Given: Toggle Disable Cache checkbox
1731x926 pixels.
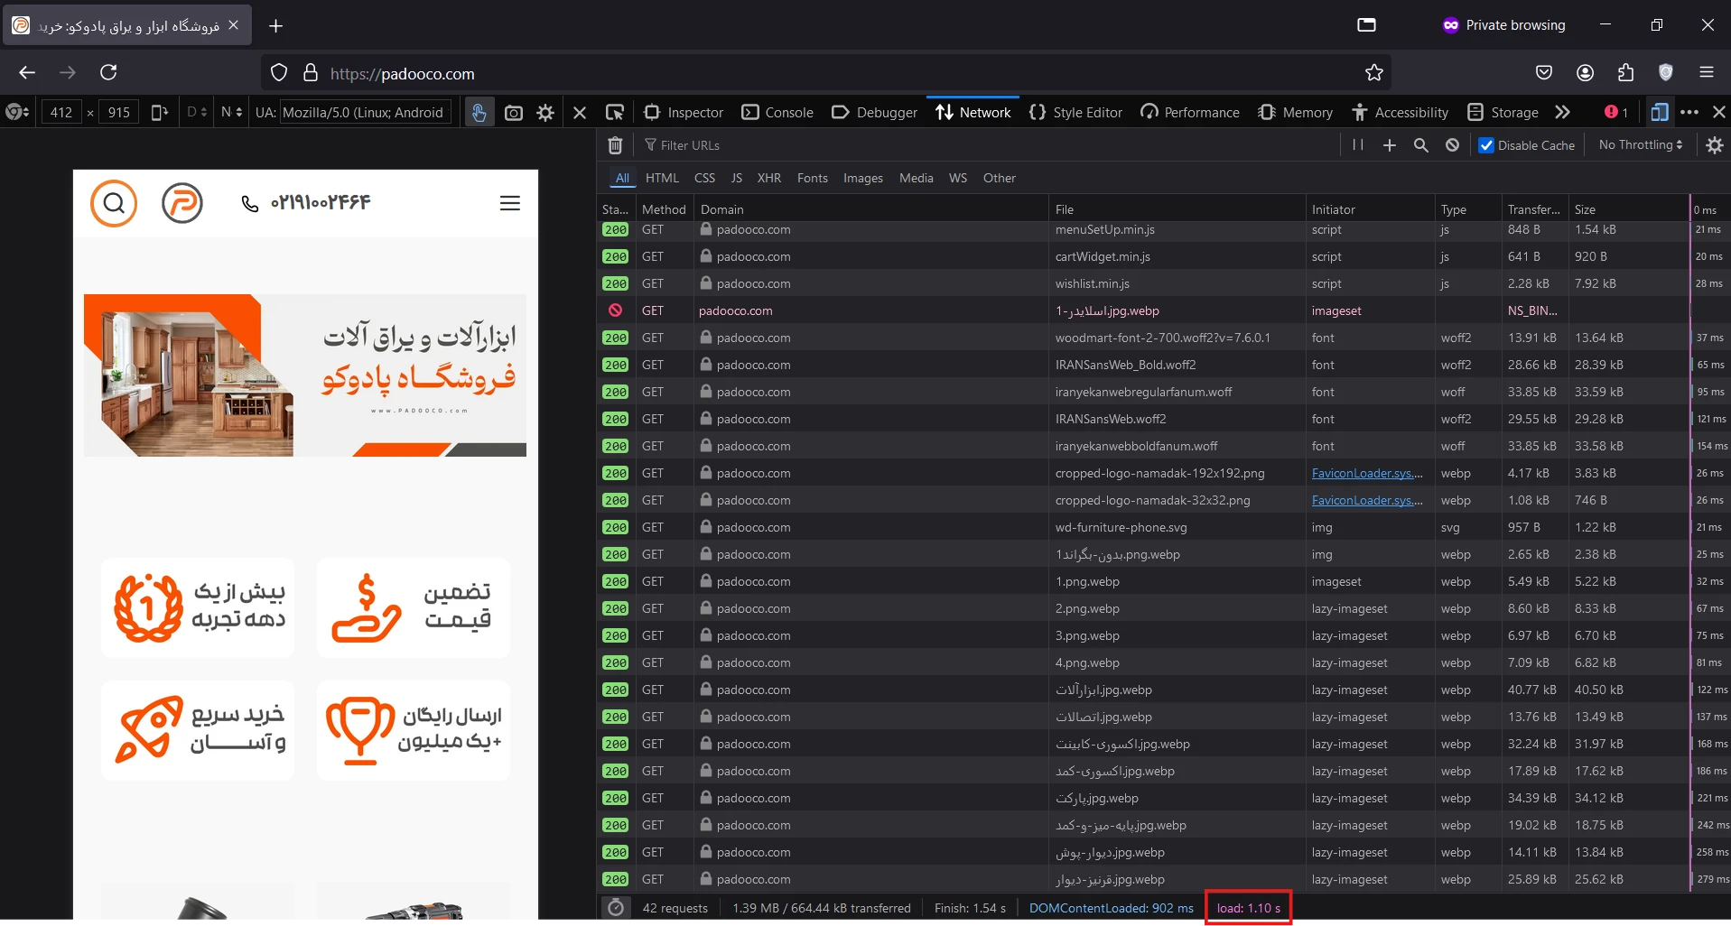Looking at the screenshot, I should click(x=1486, y=145).
